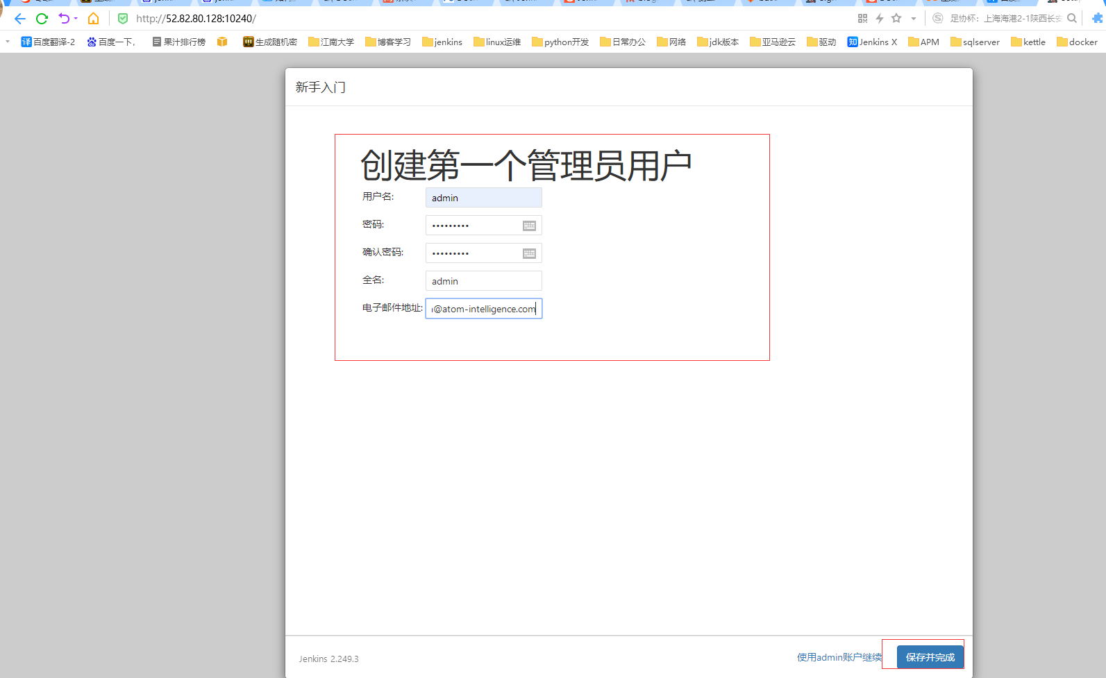
Task: Click the 用户名 input field
Action: point(483,198)
